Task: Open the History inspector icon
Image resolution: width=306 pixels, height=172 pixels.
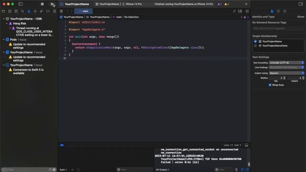Action: (x=278, y=11)
